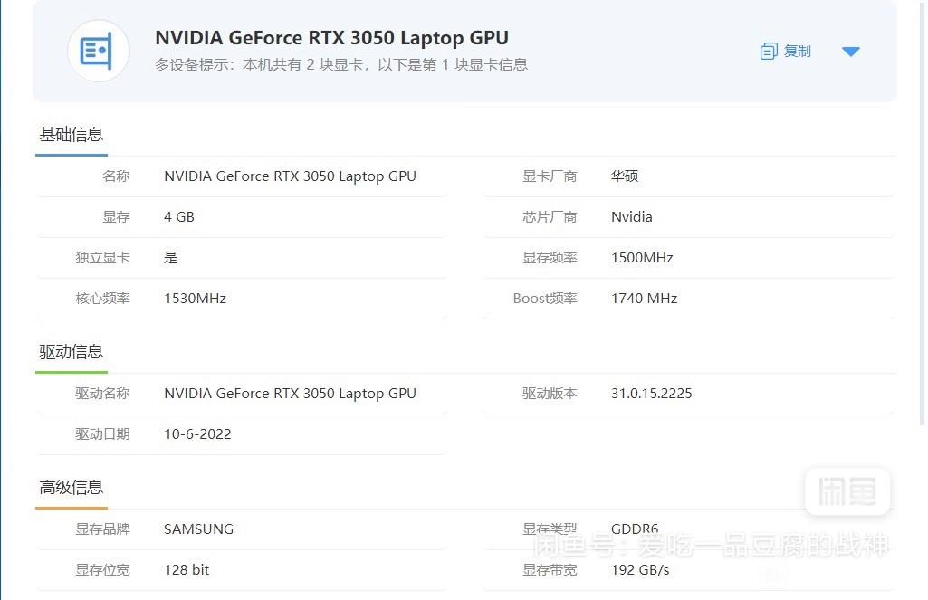The height and width of the screenshot is (600, 928).
Task: Click the 驱动版本 value 31.0.15.2225
Action: click(x=651, y=394)
